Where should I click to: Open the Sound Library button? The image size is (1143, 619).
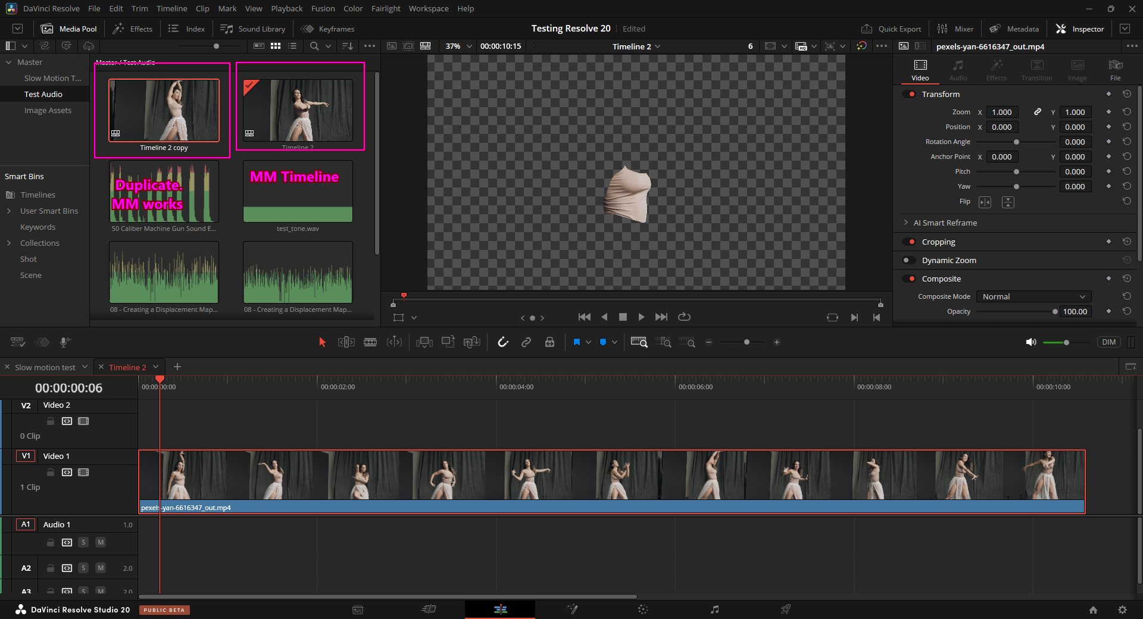coord(253,29)
